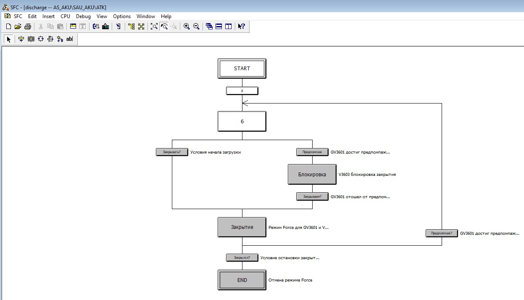524x300 pixels.
Task: Select the insert loop tool
Action: (50, 39)
